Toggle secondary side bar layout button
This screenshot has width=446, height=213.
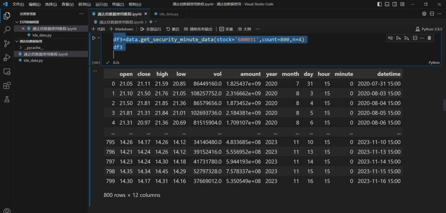click(394, 4)
